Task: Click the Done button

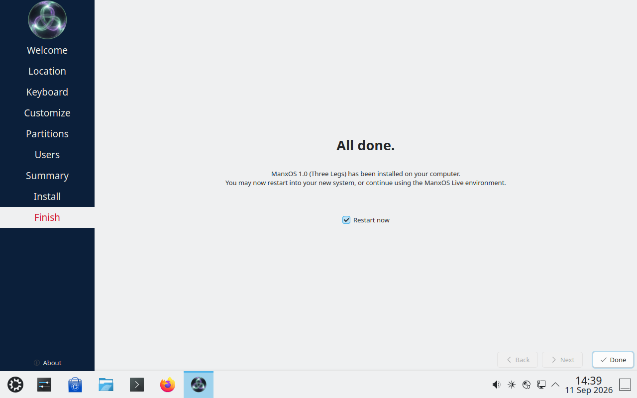Action: coord(613,360)
